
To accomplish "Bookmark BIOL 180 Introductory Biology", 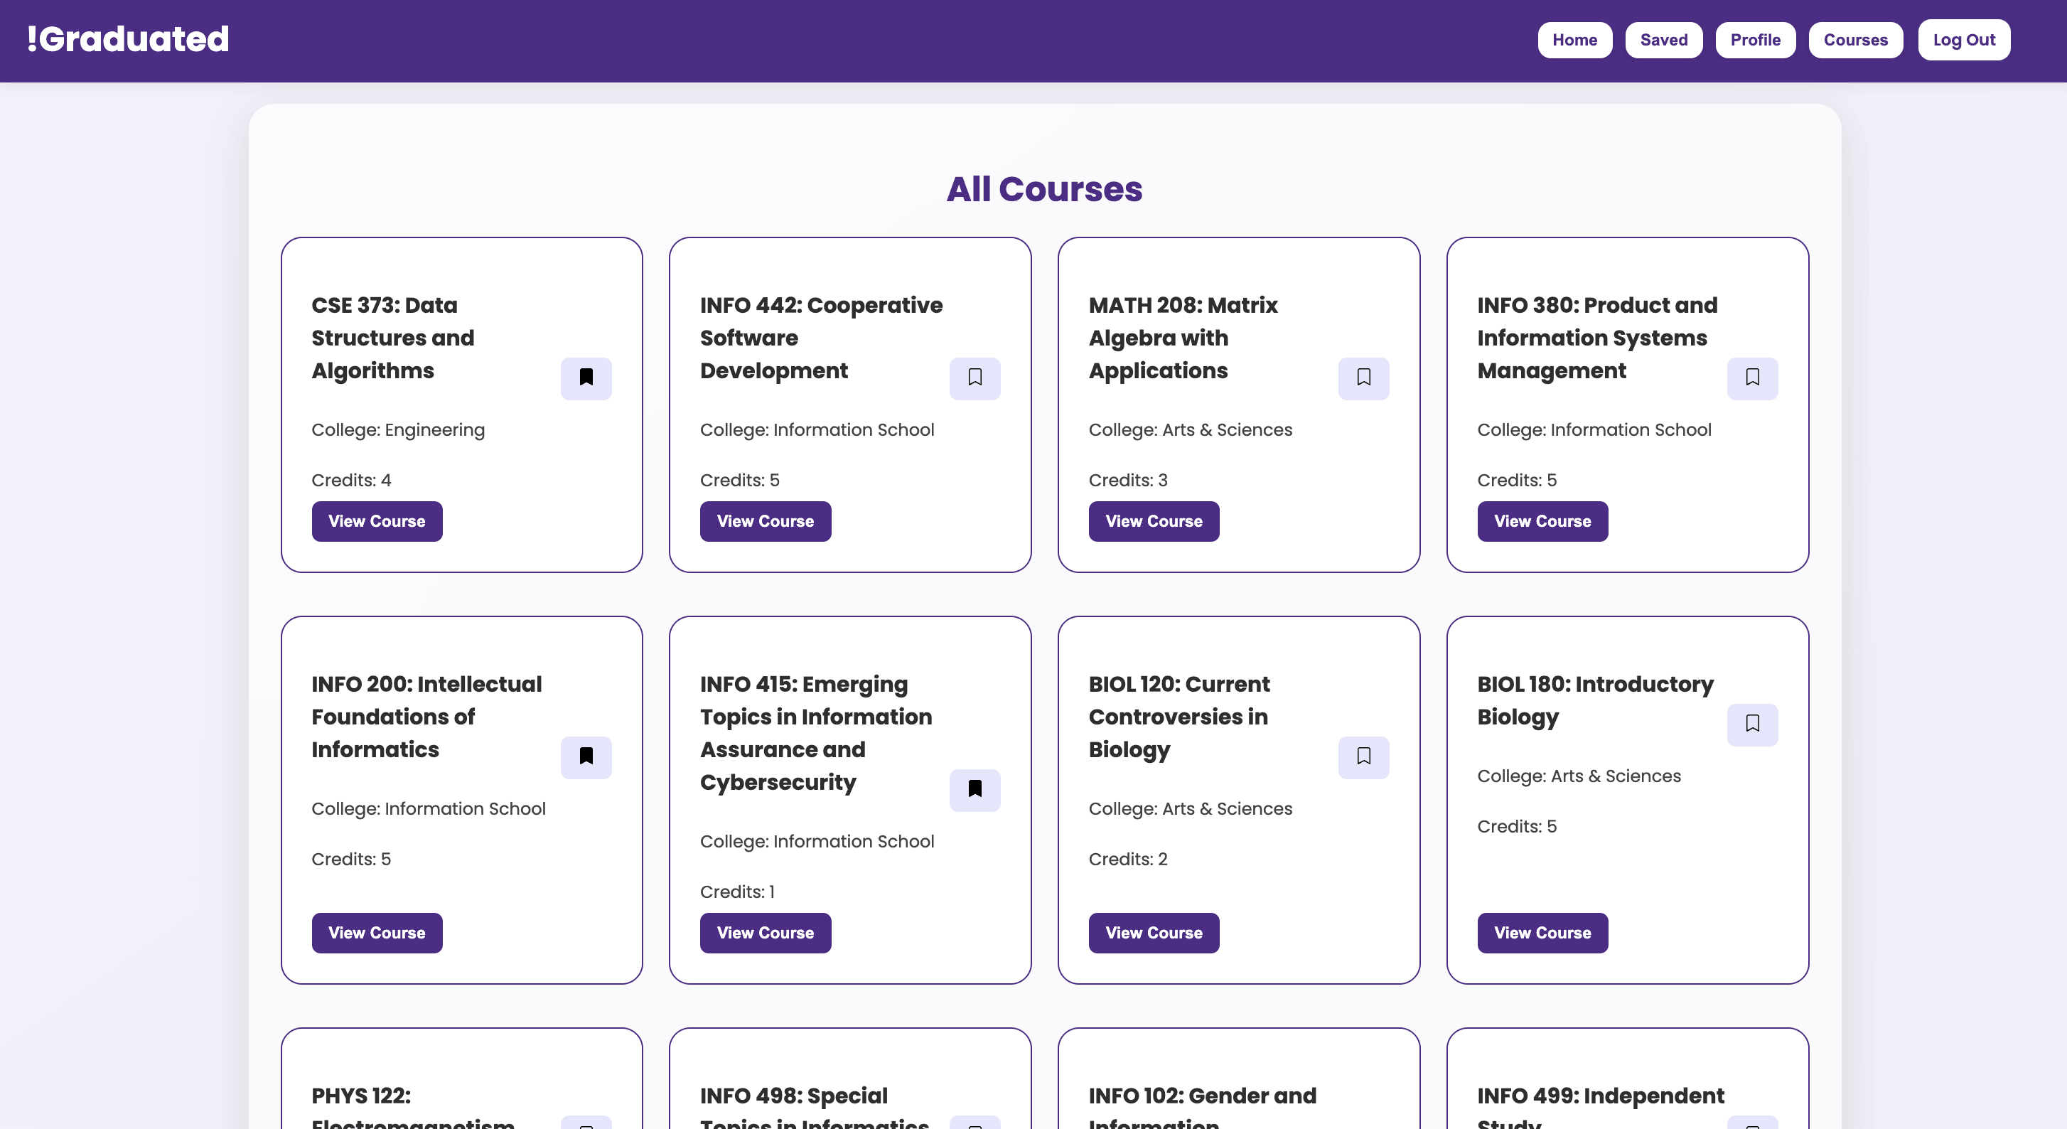I will [x=1752, y=724].
